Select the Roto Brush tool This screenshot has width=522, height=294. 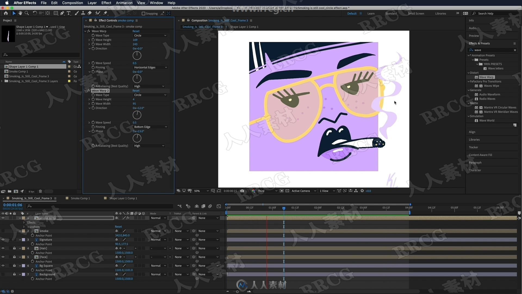(98, 13)
